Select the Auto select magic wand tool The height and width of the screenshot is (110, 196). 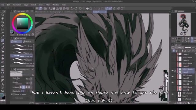point(2,33)
